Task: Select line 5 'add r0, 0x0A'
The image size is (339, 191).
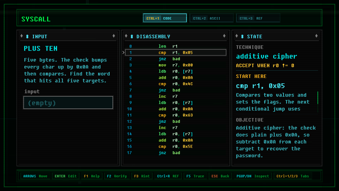Action: pos(176,78)
